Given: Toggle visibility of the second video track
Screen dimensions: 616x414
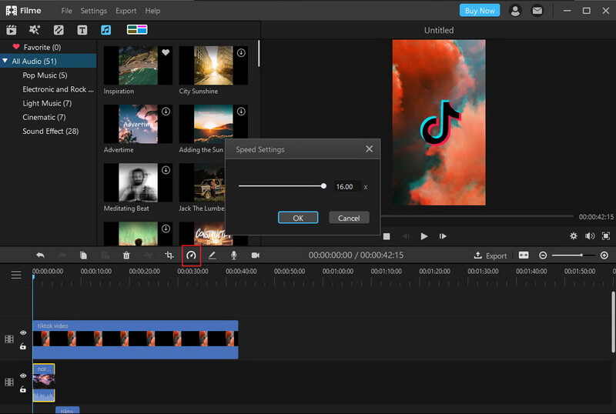Looking at the screenshot, I should coord(23,376).
